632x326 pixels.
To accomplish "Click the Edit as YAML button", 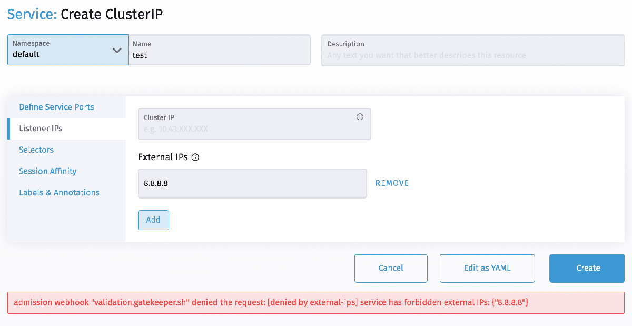I will 487,268.
